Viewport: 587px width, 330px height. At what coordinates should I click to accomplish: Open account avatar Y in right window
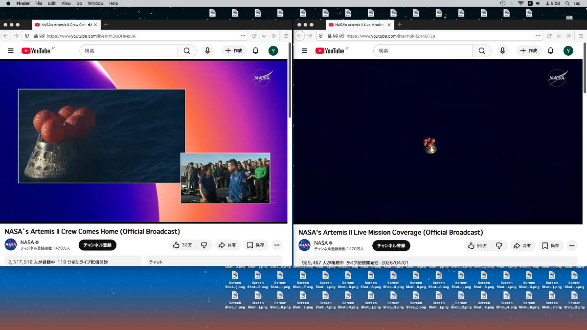coord(568,51)
